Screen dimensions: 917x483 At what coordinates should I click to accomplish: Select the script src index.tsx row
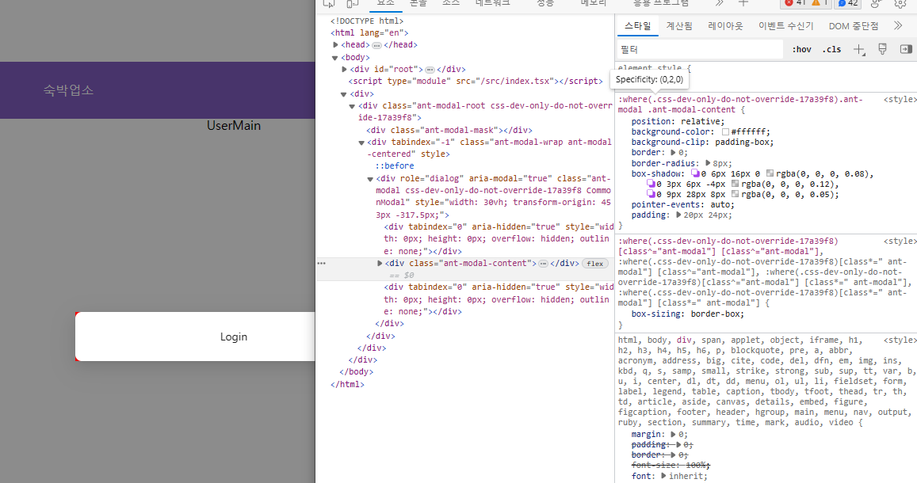[x=476, y=82]
